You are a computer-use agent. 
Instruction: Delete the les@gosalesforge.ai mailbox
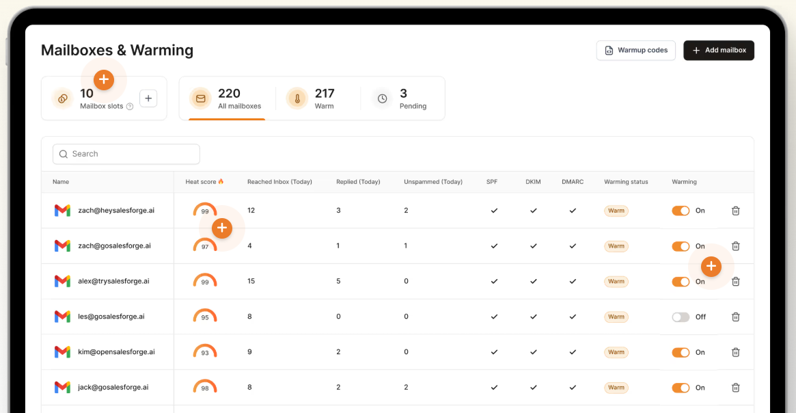pos(736,317)
